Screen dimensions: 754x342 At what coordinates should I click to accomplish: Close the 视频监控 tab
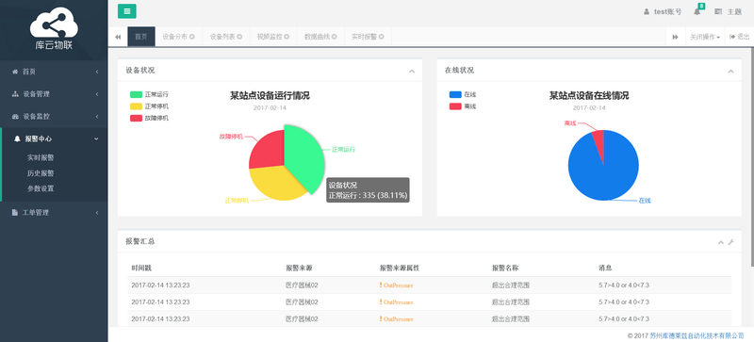tap(287, 37)
